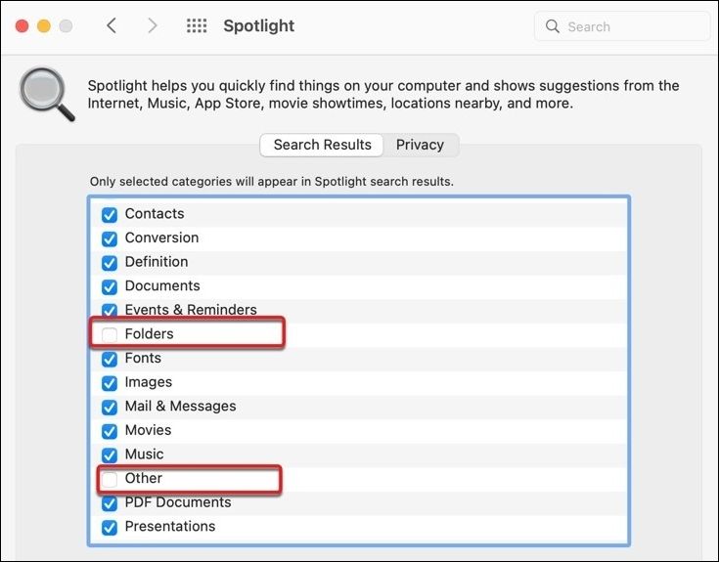Uncheck the PDF Documents checkbox
This screenshot has width=719, height=562.
[x=110, y=503]
